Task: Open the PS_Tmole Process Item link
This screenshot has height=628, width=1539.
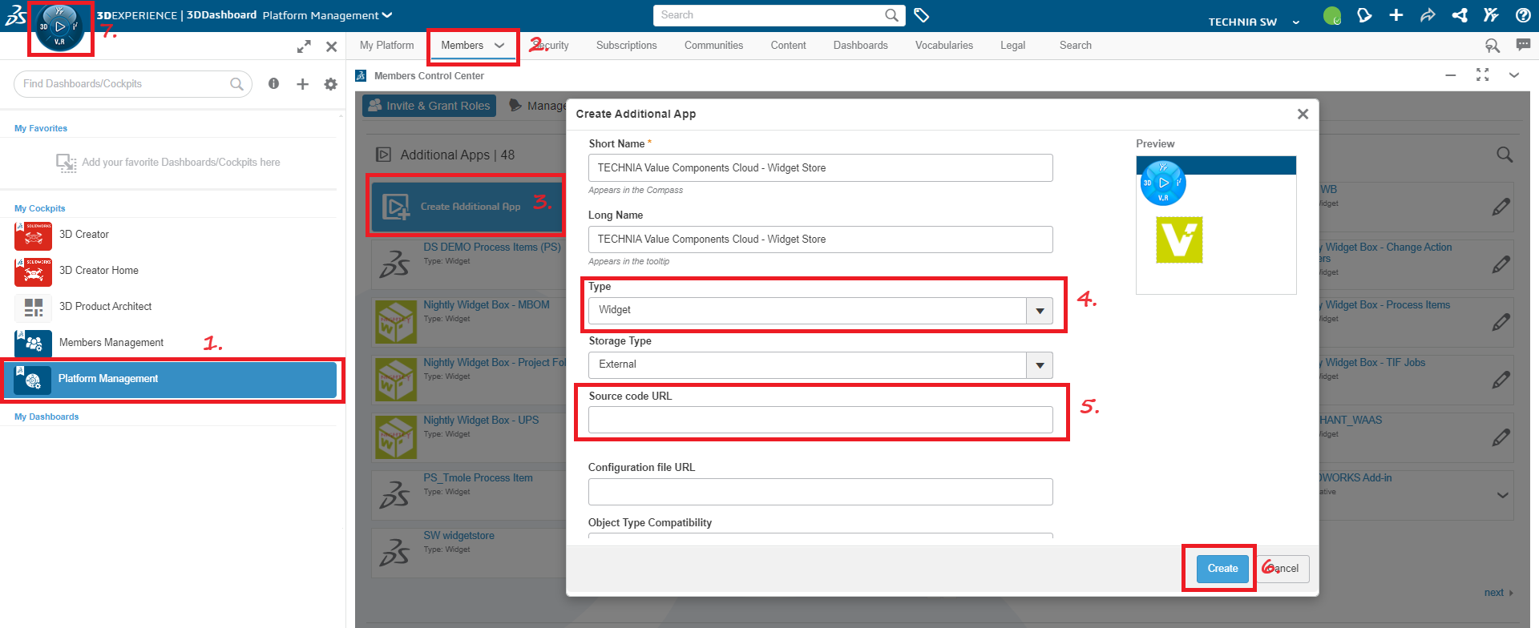Action: point(478,478)
